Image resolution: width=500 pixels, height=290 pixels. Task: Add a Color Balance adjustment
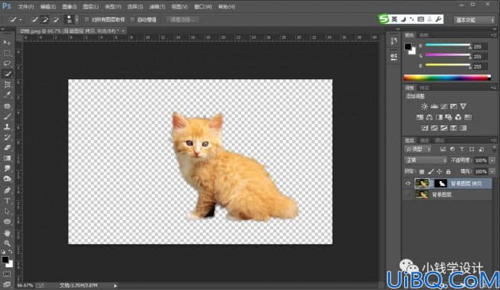(x=429, y=117)
